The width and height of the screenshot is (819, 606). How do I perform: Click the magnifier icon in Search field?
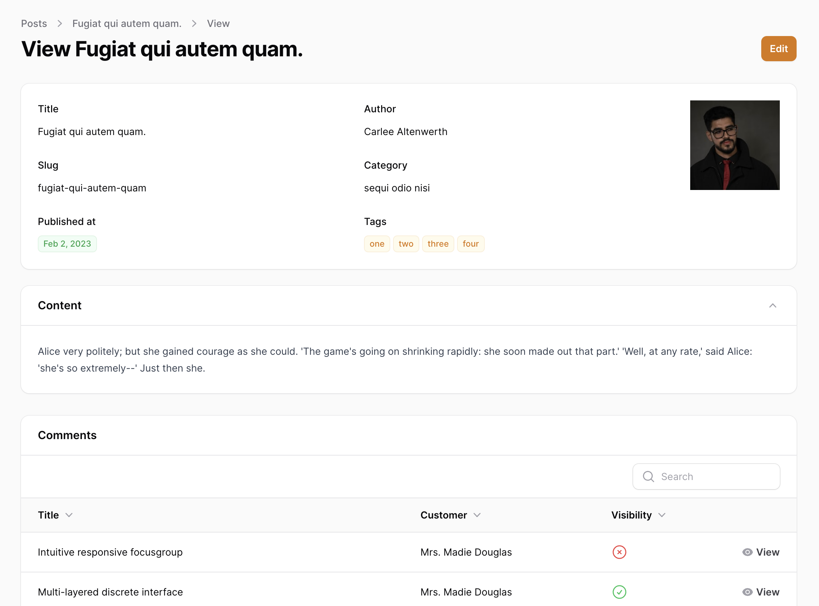[648, 477]
